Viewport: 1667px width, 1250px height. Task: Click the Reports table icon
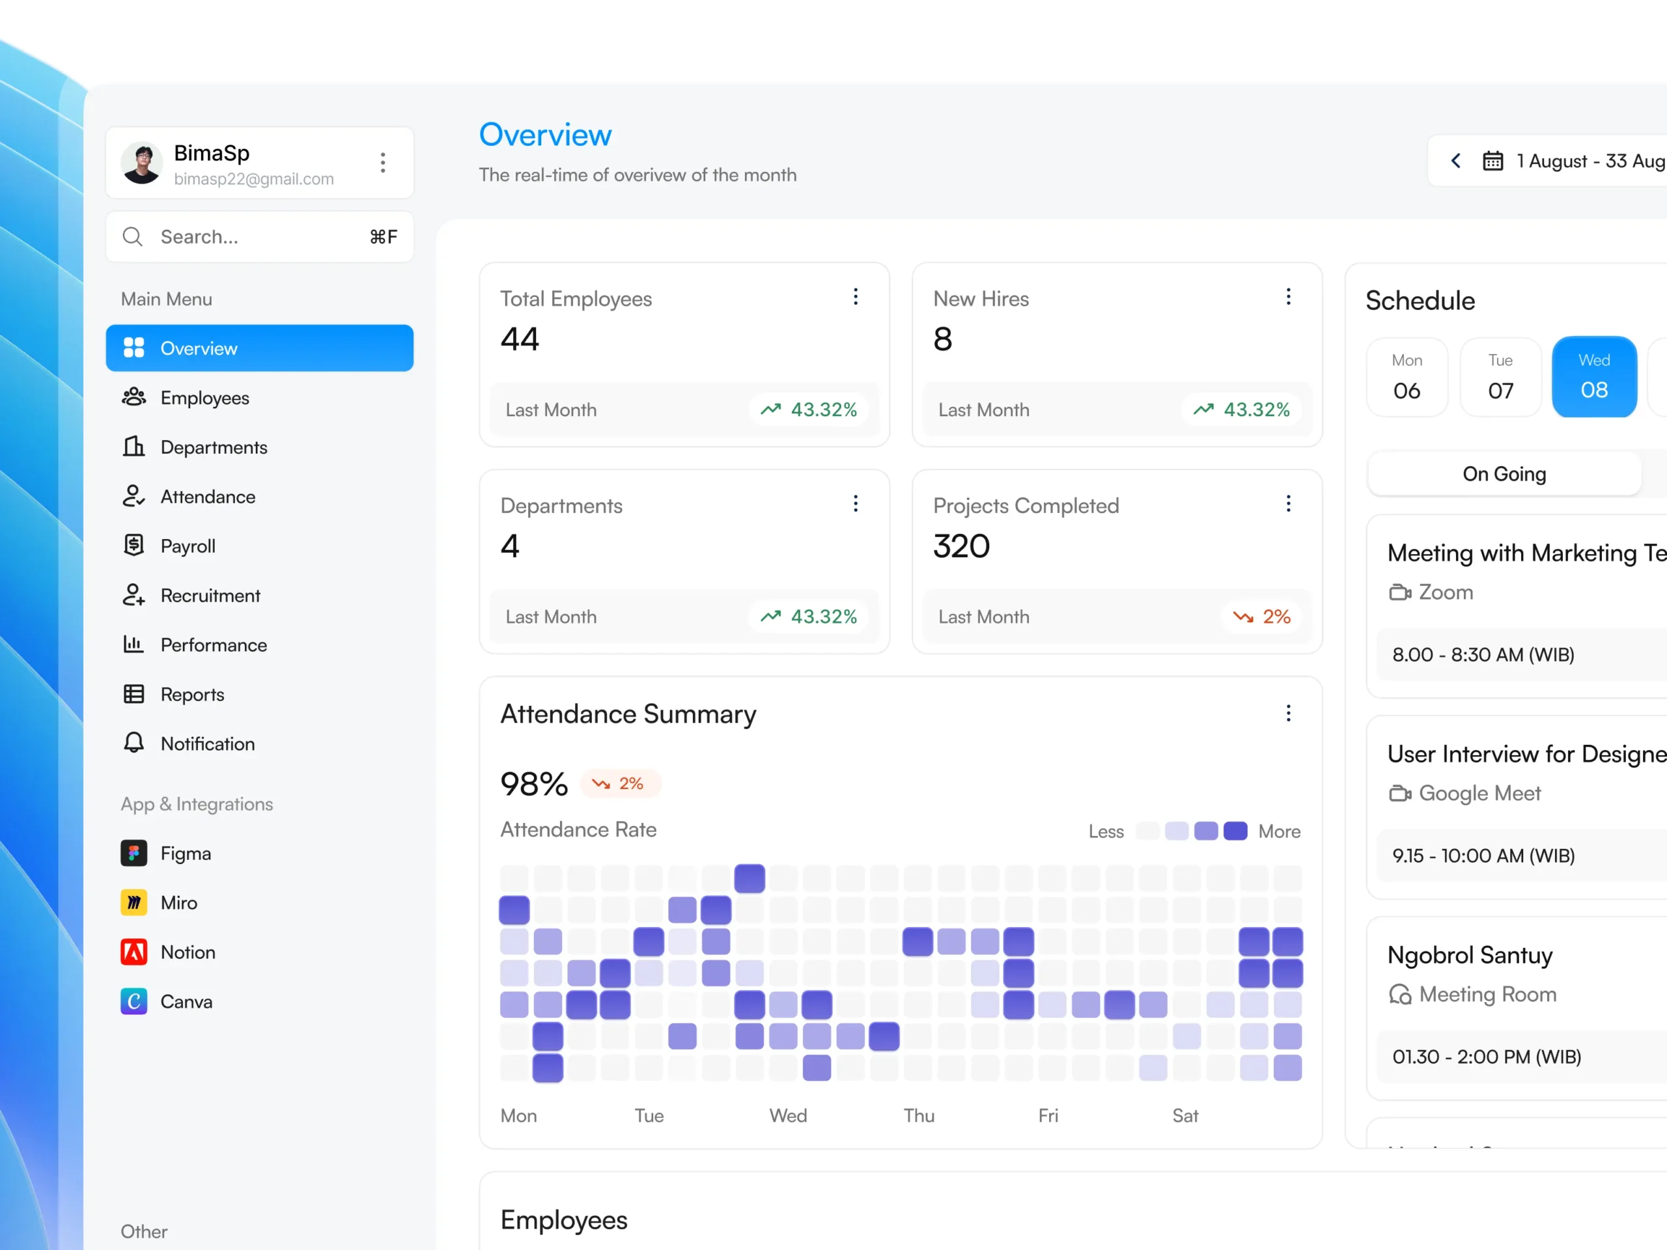133,694
